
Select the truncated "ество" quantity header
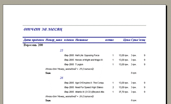(110, 40)
